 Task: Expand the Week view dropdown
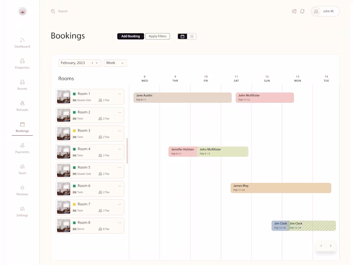pos(115,63)
